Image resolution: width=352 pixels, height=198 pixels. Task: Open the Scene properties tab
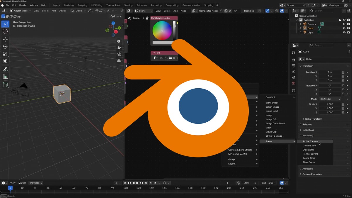294,77
